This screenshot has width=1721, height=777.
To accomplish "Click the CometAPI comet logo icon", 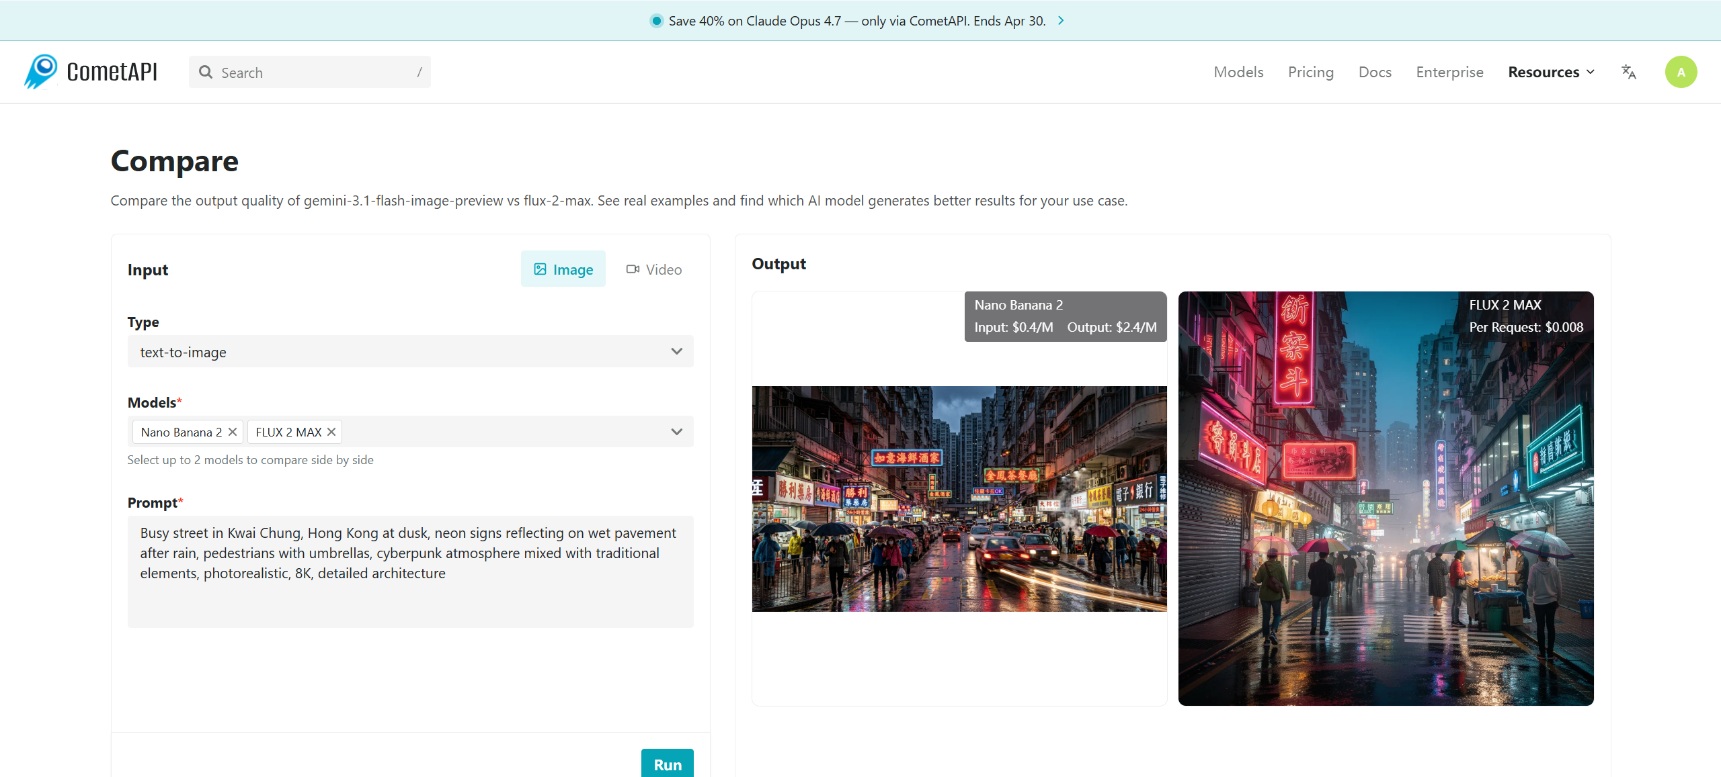I will click(x=42, y=72).
